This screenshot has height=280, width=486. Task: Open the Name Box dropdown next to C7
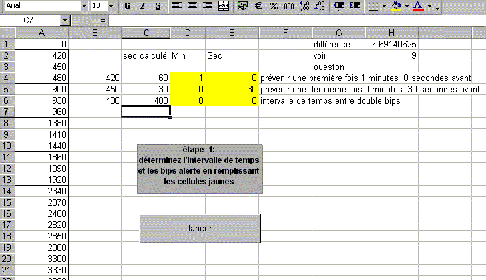coord(65,21)
